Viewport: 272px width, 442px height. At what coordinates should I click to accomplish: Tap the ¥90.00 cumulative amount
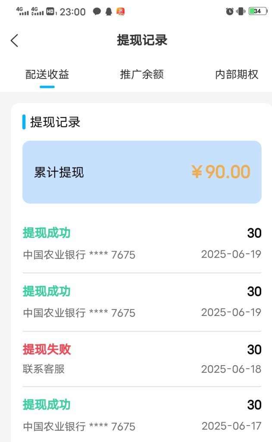221,172
